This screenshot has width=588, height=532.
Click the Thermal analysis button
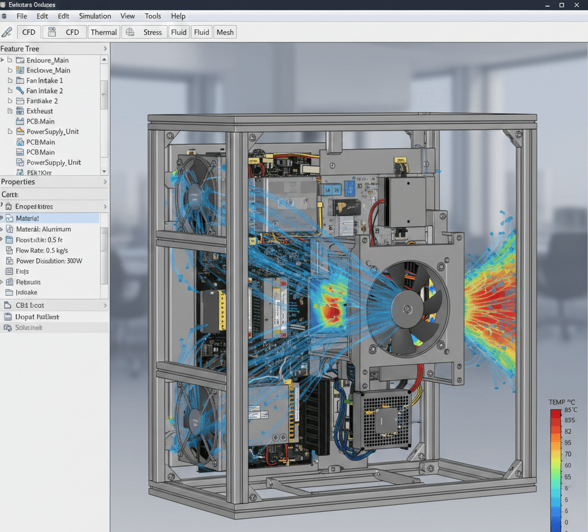click(104, 32)
